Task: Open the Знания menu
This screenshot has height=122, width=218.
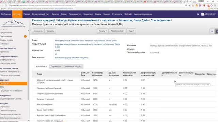Action: 107,14
